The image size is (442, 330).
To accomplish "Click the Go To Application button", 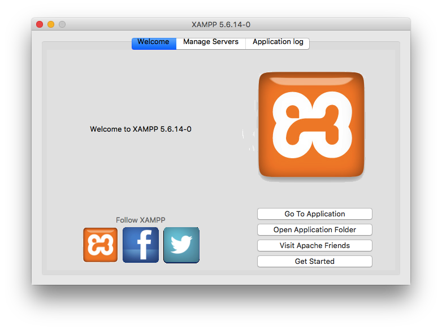I will pyautogui.click(x=315, y=214).
